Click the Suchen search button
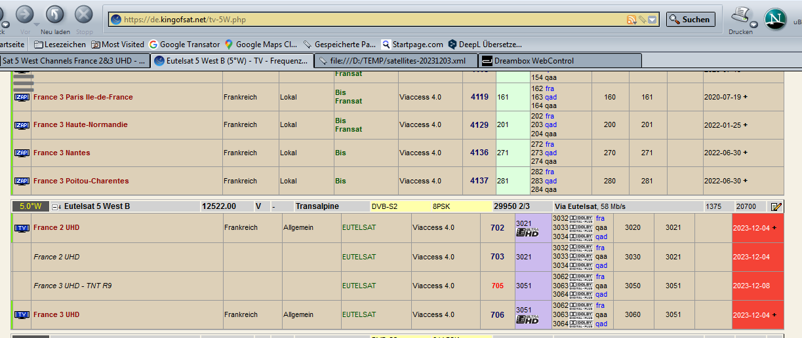Image resolution: width=802 pixels, height=338 pixels. point(691,20)
